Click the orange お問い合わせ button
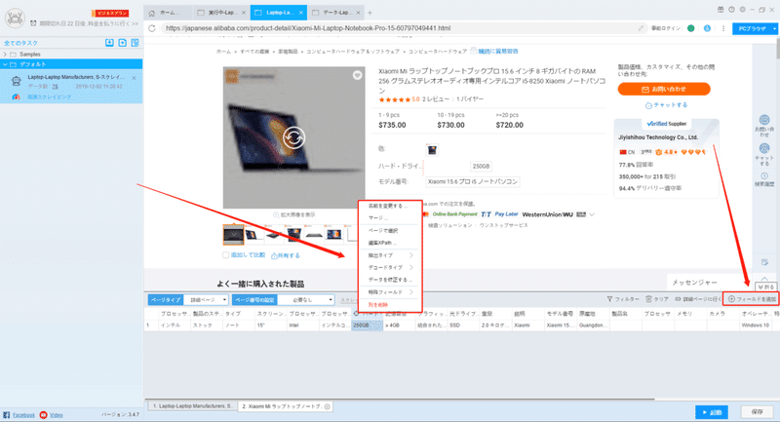The image size is (780, 422). coord(664,90)
